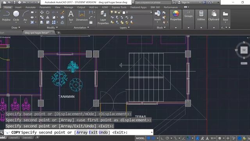Expand the Annotation panel
The width and height of the screenshot is (250, 141).
click(x=81, y=27)
